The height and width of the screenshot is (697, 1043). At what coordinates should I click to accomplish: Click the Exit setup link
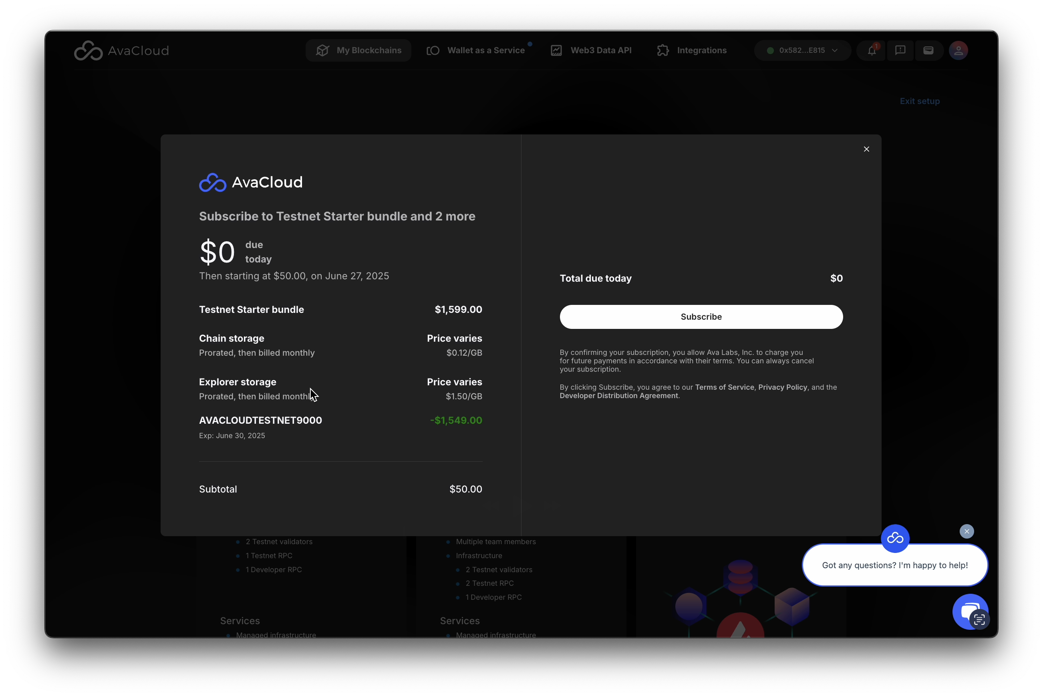(x=919, y=101)
